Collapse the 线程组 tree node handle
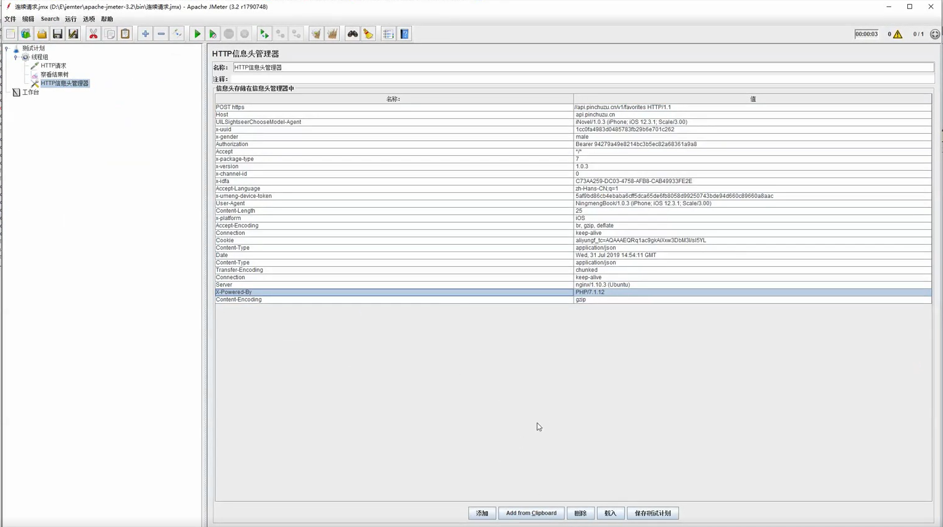Viewport: 943px width, 527px height. point(16,57)
